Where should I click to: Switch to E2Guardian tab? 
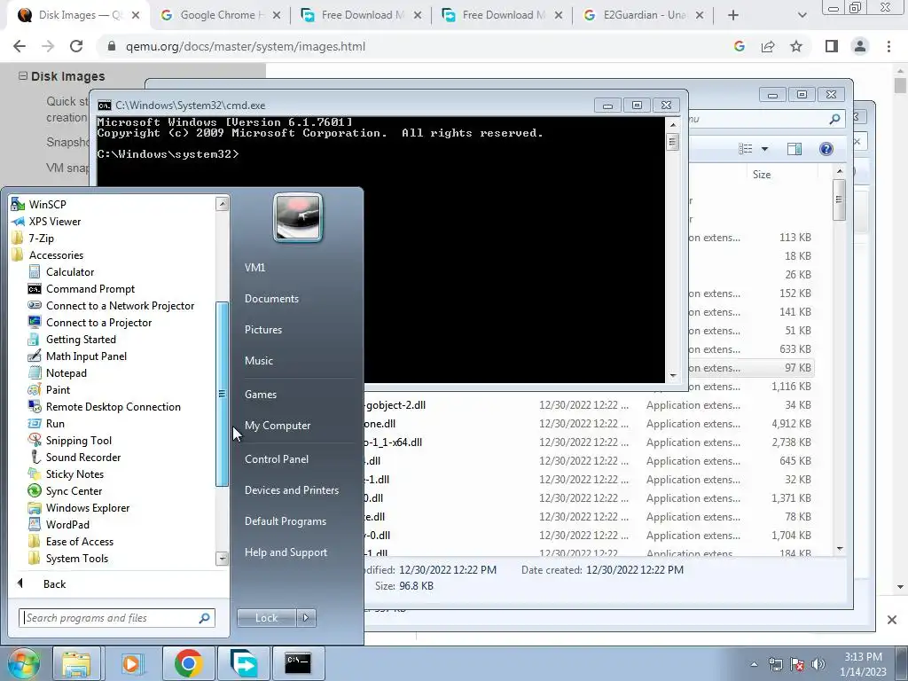[645, 15]
